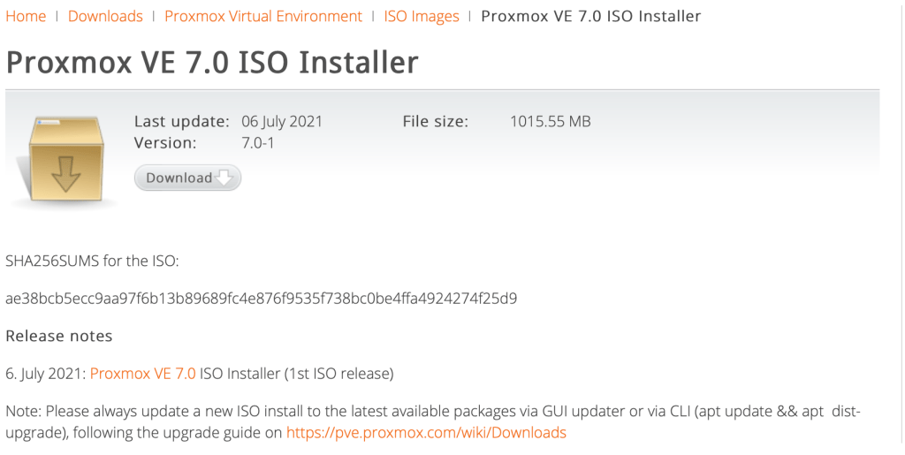This screenshot has width=905, height=455.
Task: Click the current breadcrumb Proxmox VE 7.0 ISO Installer
Action: [x=590, y=17]
